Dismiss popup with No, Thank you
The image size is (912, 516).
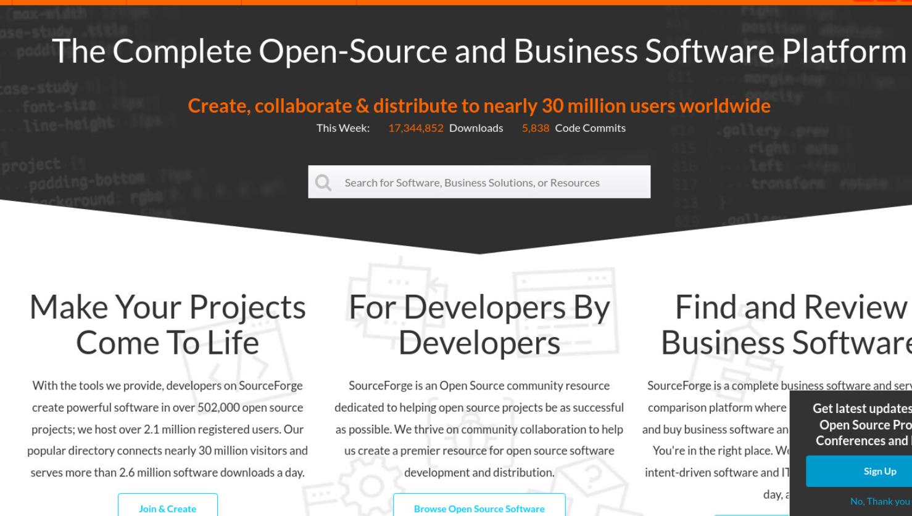coord(880,501)
